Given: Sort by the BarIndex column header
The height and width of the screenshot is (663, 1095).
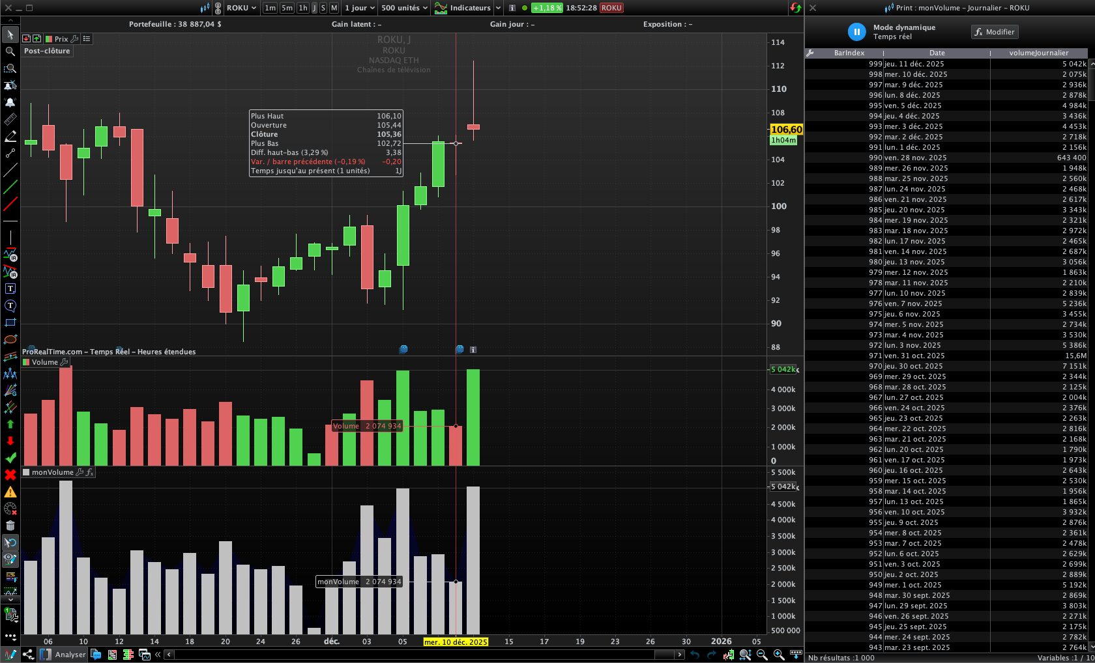Looking at the screenshot, I should click(x=849, y=53).
